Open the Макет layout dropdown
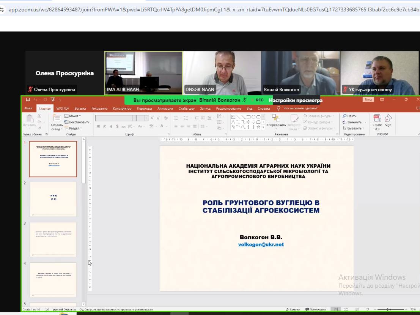Screen dimensions: 420x315 [x=72, y=116]
